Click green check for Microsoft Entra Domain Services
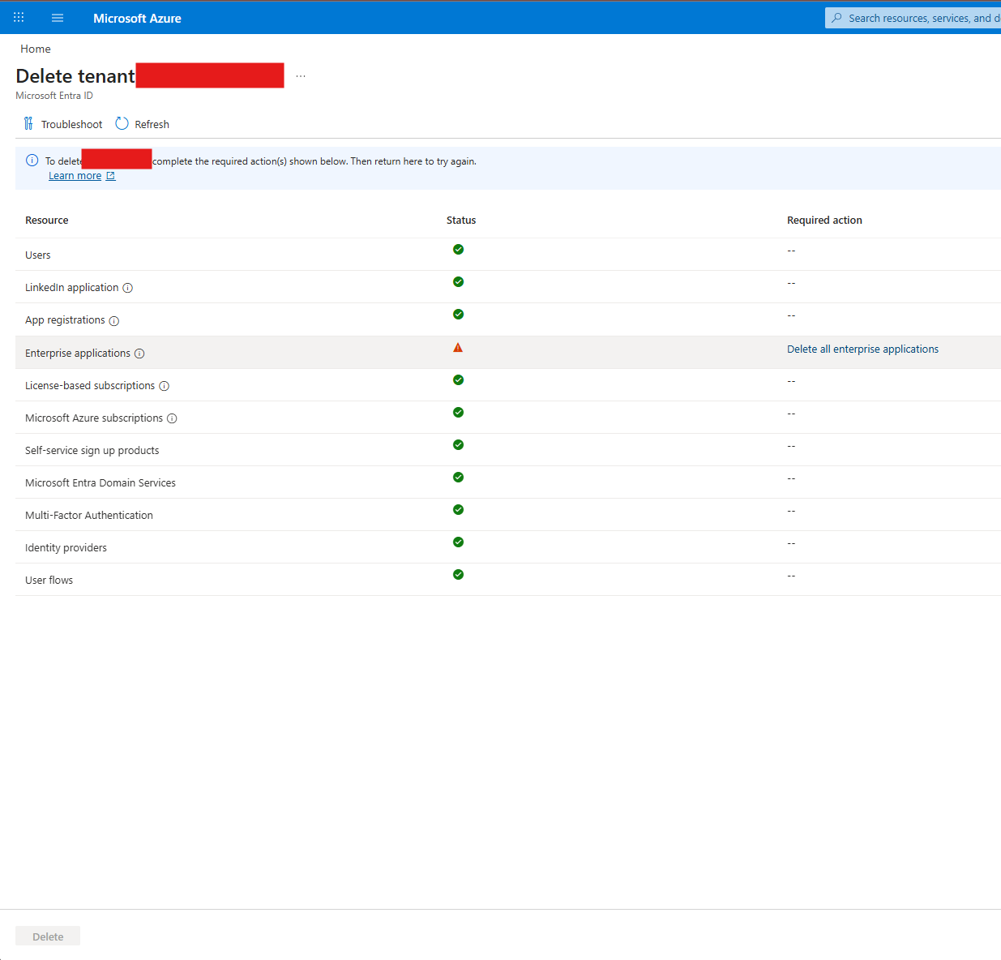 pyautogui.click(x=458, y=478)
